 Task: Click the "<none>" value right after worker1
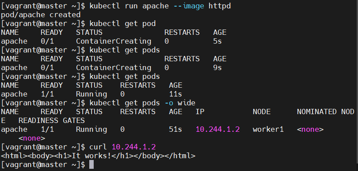(x=310, y=129)
